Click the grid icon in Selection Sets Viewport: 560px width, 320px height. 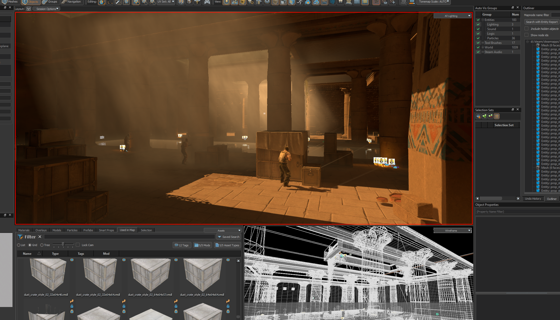point(496,116)
